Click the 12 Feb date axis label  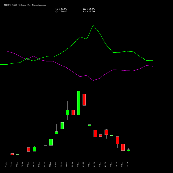[x=128, y=165]
